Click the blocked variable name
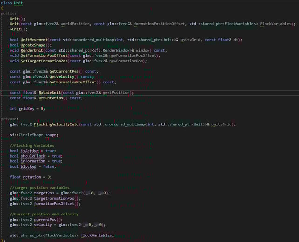Viewport: 299px width, 242px height. tap(28, 166)
